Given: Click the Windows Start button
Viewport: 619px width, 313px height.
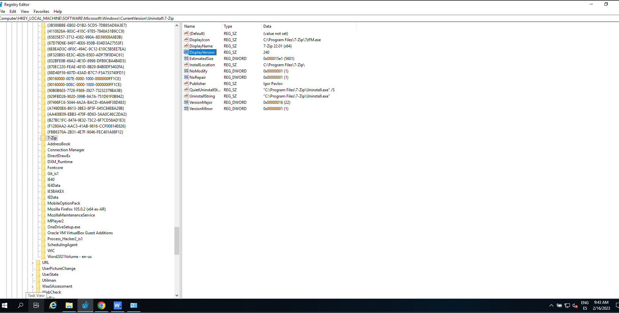Looking at the screenshot, I should click(x=5, y=305).
